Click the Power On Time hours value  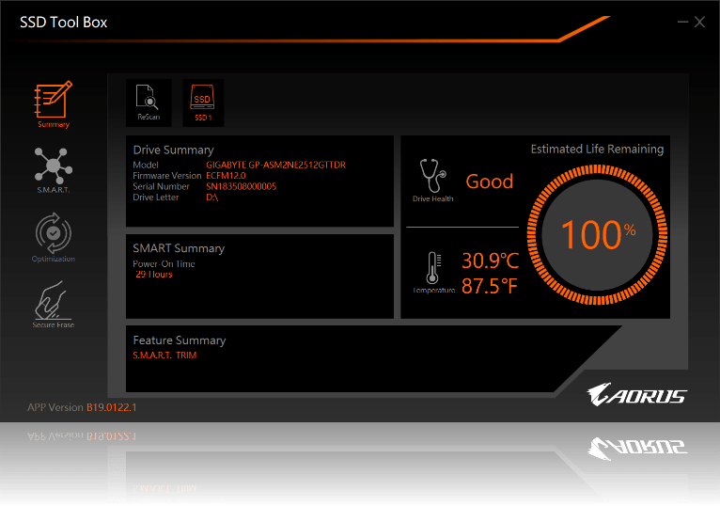click(154, 275)
